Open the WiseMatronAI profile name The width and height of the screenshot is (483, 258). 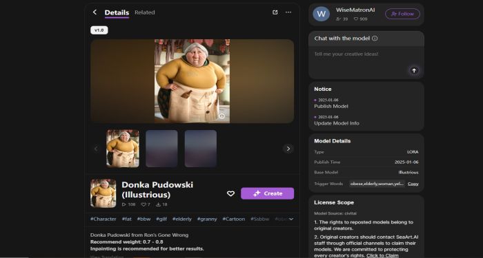click(355, 10)
